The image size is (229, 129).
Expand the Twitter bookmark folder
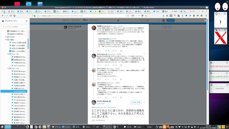coord(6,37)
